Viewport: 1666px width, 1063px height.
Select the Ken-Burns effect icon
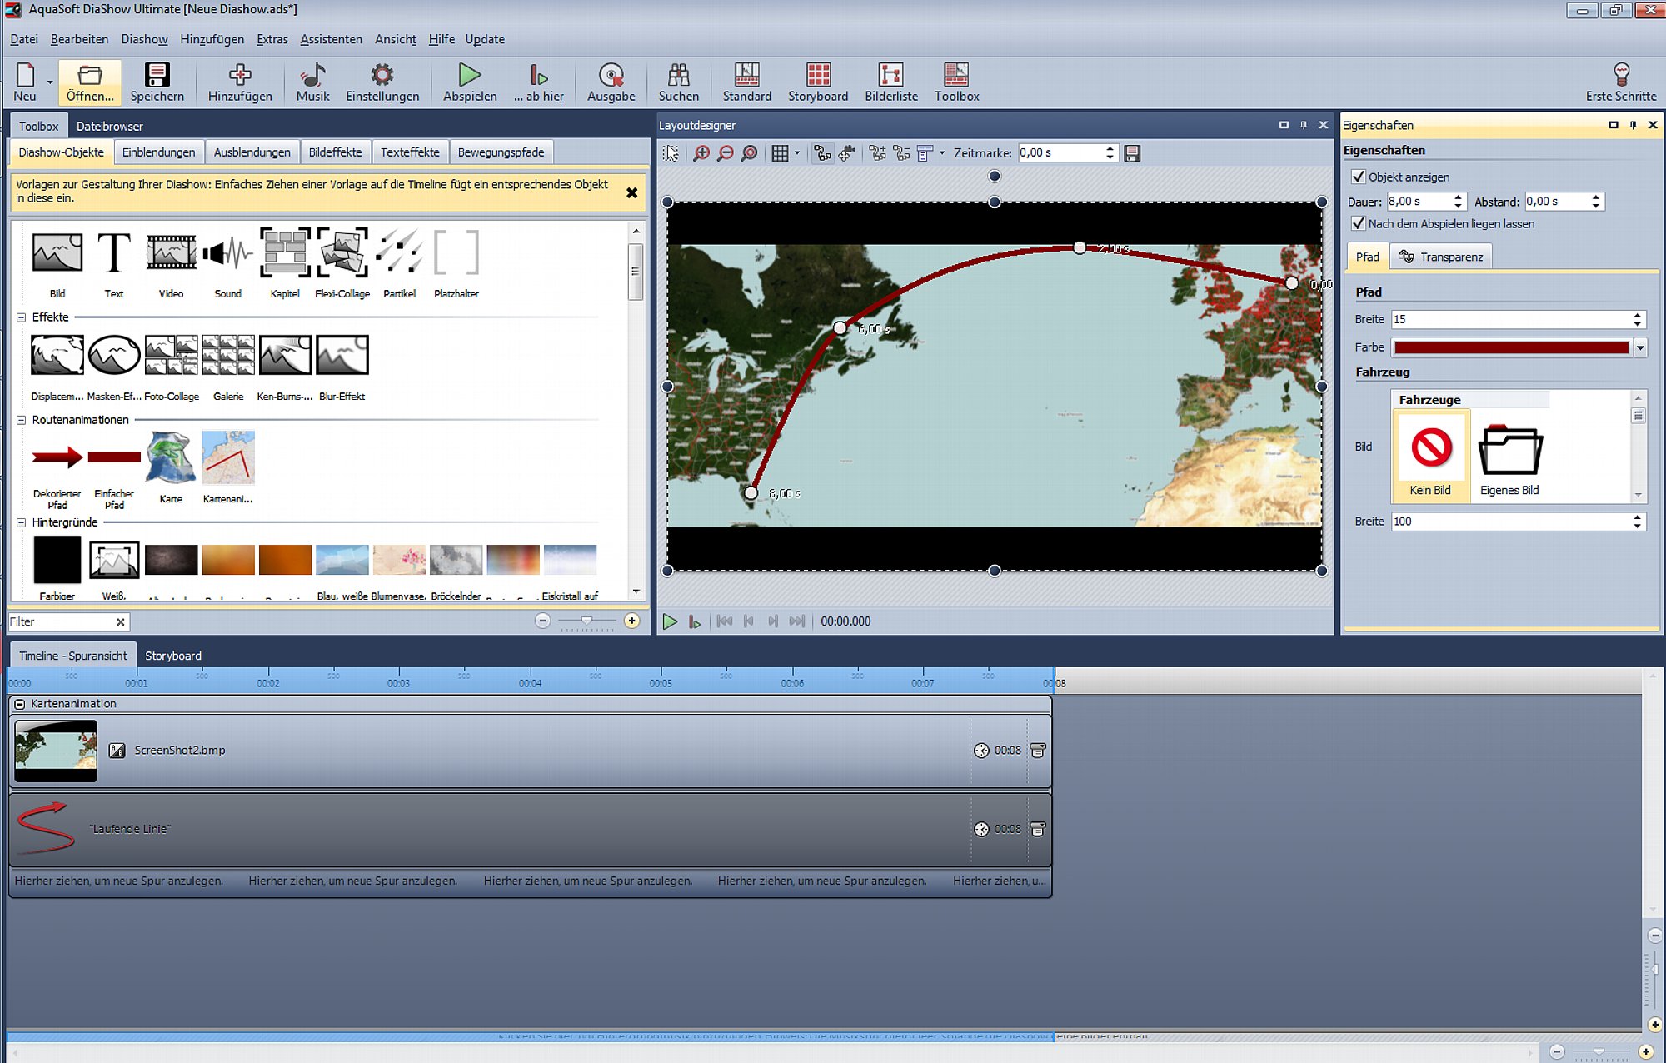tap(285, 355)
